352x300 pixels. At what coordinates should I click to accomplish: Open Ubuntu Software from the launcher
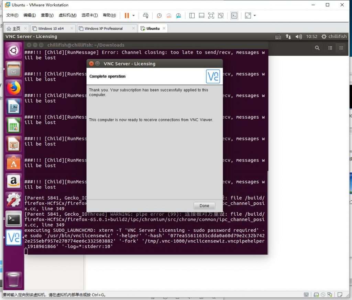[14, 163]
